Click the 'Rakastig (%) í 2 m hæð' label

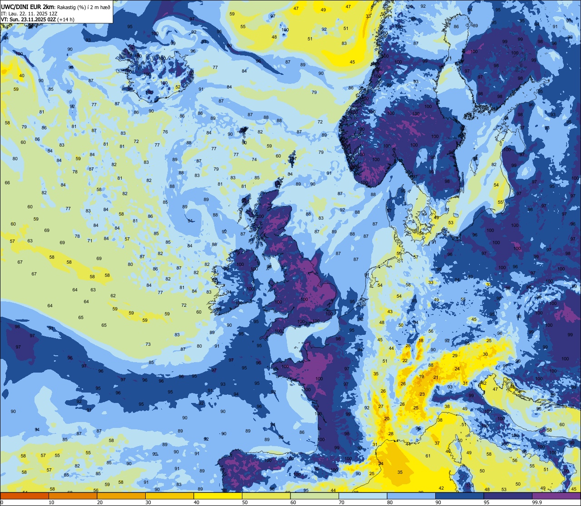coord(83,7)
